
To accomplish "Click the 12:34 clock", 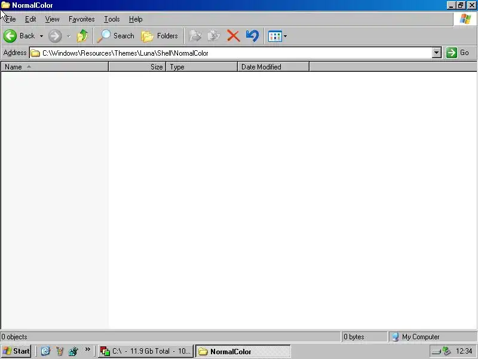I will pos(464,351).
